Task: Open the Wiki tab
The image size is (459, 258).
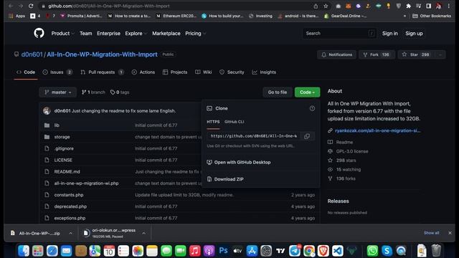Action: [x=204, y=72]
